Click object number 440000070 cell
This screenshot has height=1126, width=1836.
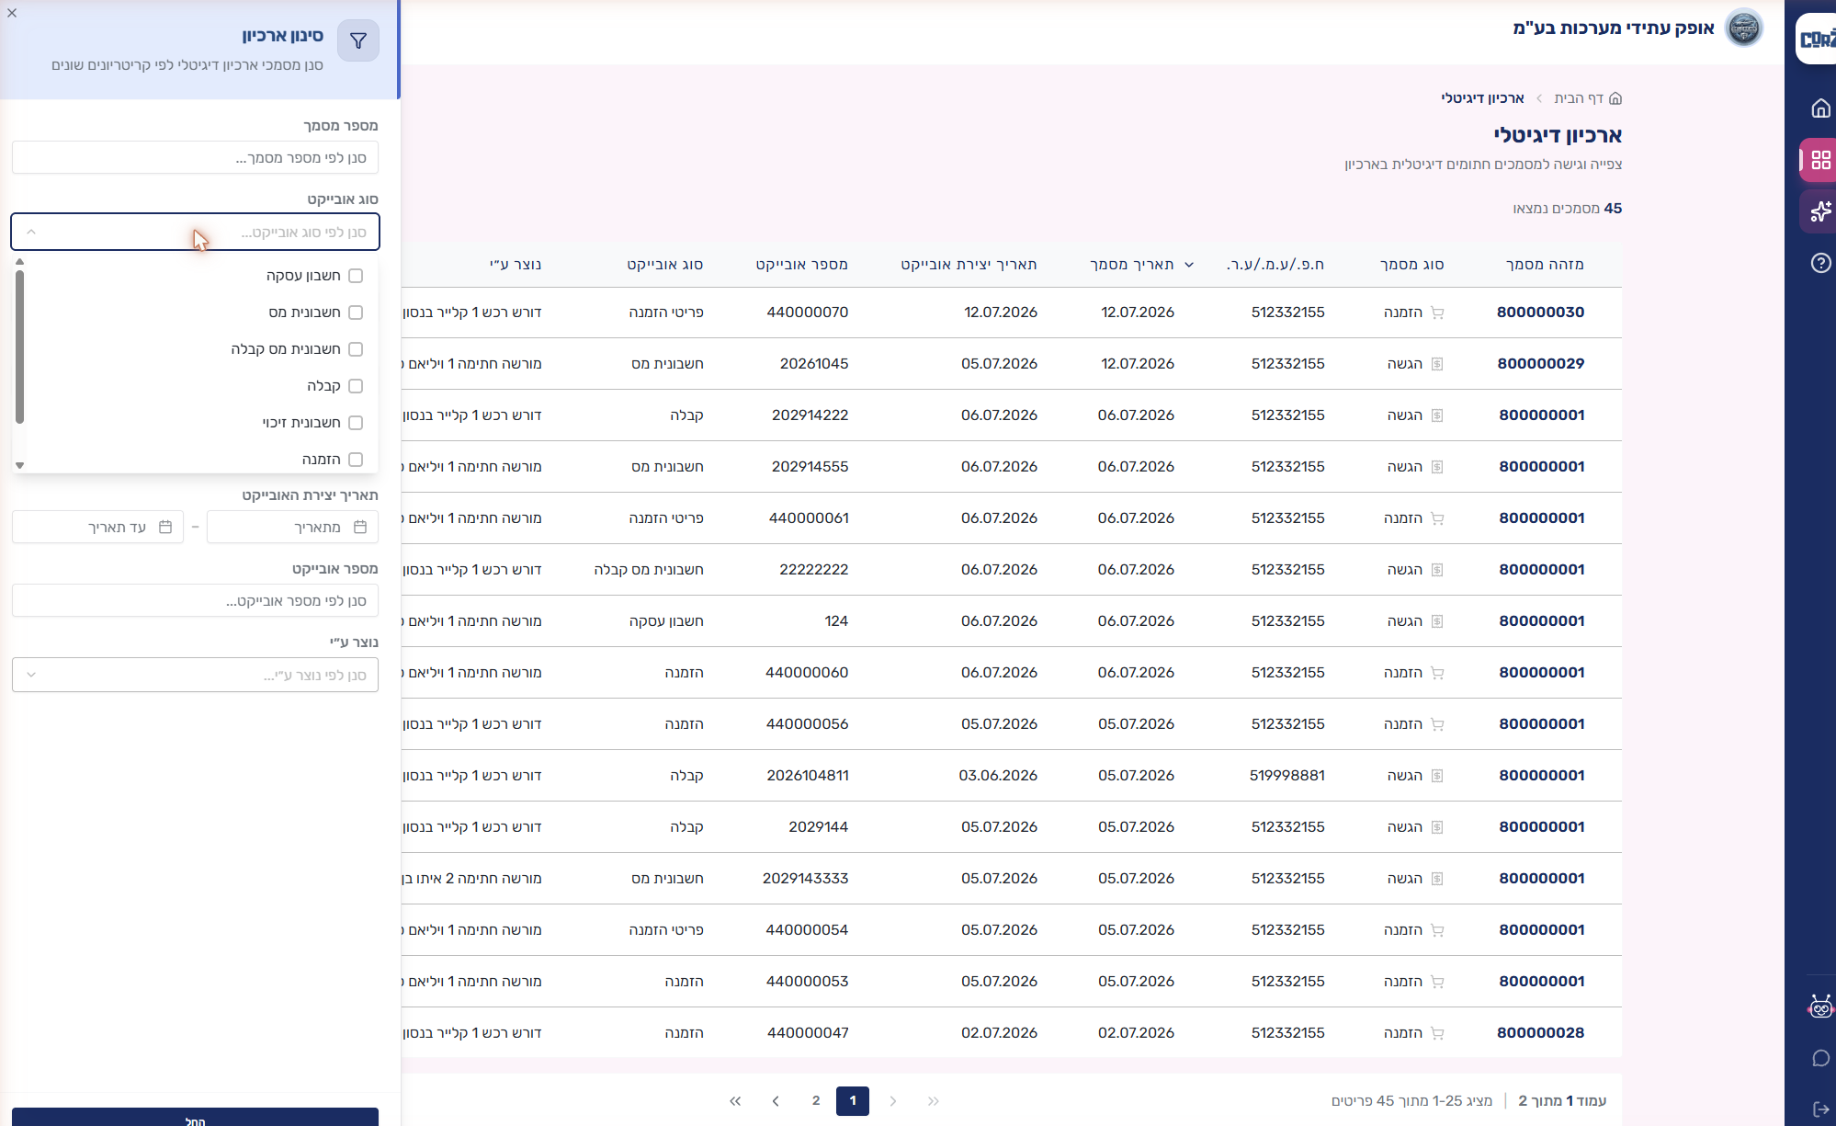click(x=807, y=313)
